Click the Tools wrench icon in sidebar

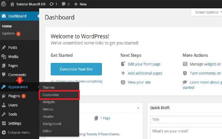coord(4,114)
